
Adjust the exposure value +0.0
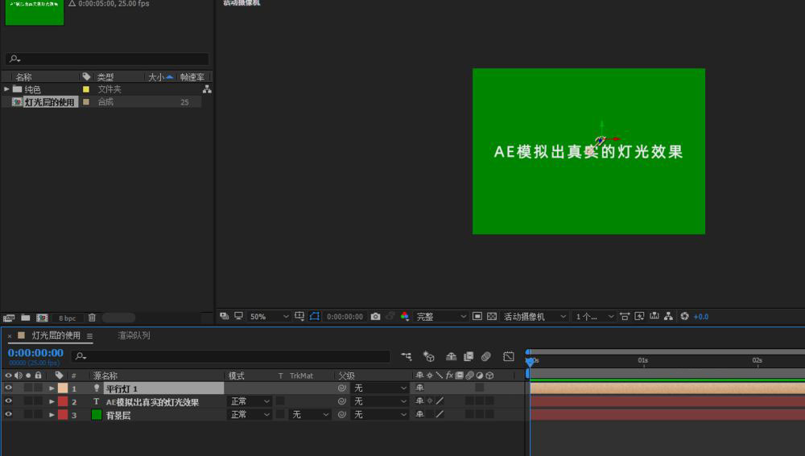[701, 317]
